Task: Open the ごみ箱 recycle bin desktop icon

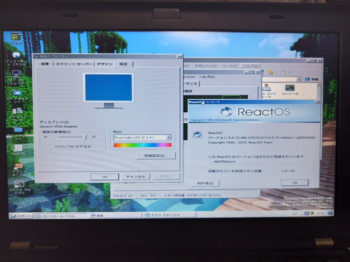Action: pos(16,38)
